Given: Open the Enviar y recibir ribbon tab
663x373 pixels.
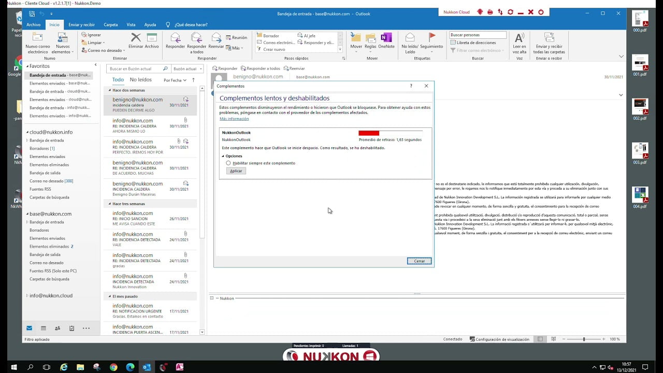Looking at the screenshot, I should [81, 24].
